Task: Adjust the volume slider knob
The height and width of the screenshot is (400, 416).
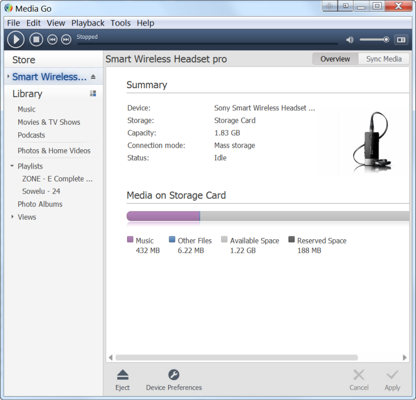Action: tap(386, 39)
